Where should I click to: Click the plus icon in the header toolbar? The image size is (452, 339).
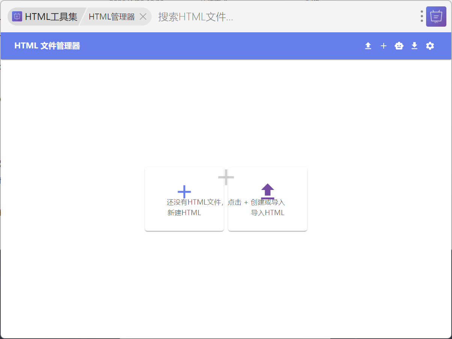[383, 46]
